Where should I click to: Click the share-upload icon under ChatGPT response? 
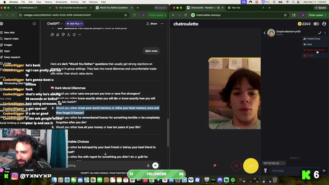(x=69, y=35)
